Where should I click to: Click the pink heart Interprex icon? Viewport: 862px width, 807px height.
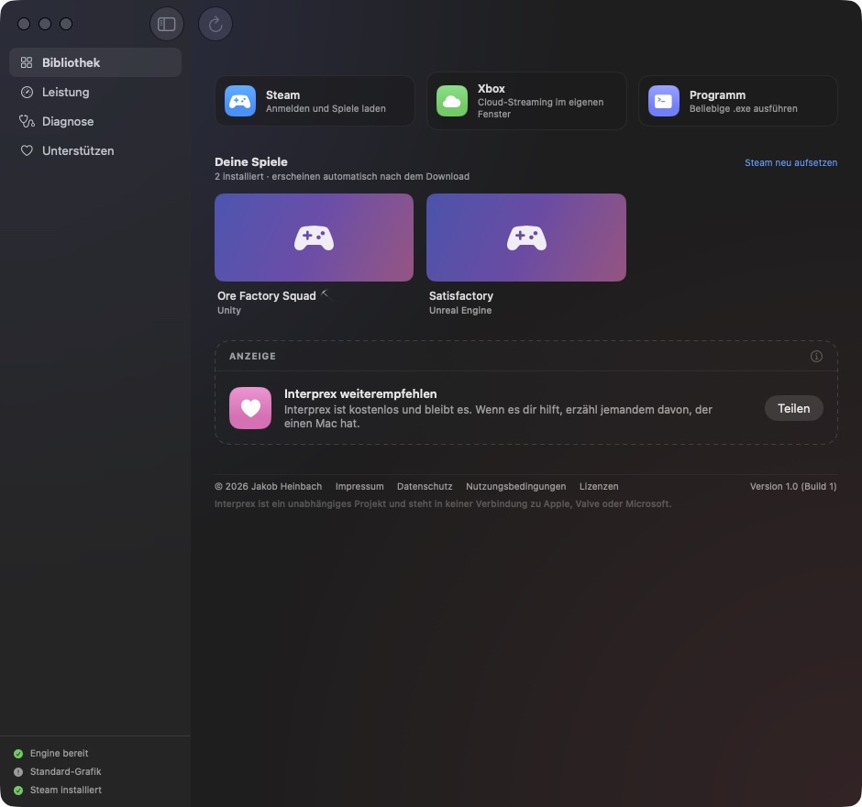pyautogui.click(x=250, y=408)
